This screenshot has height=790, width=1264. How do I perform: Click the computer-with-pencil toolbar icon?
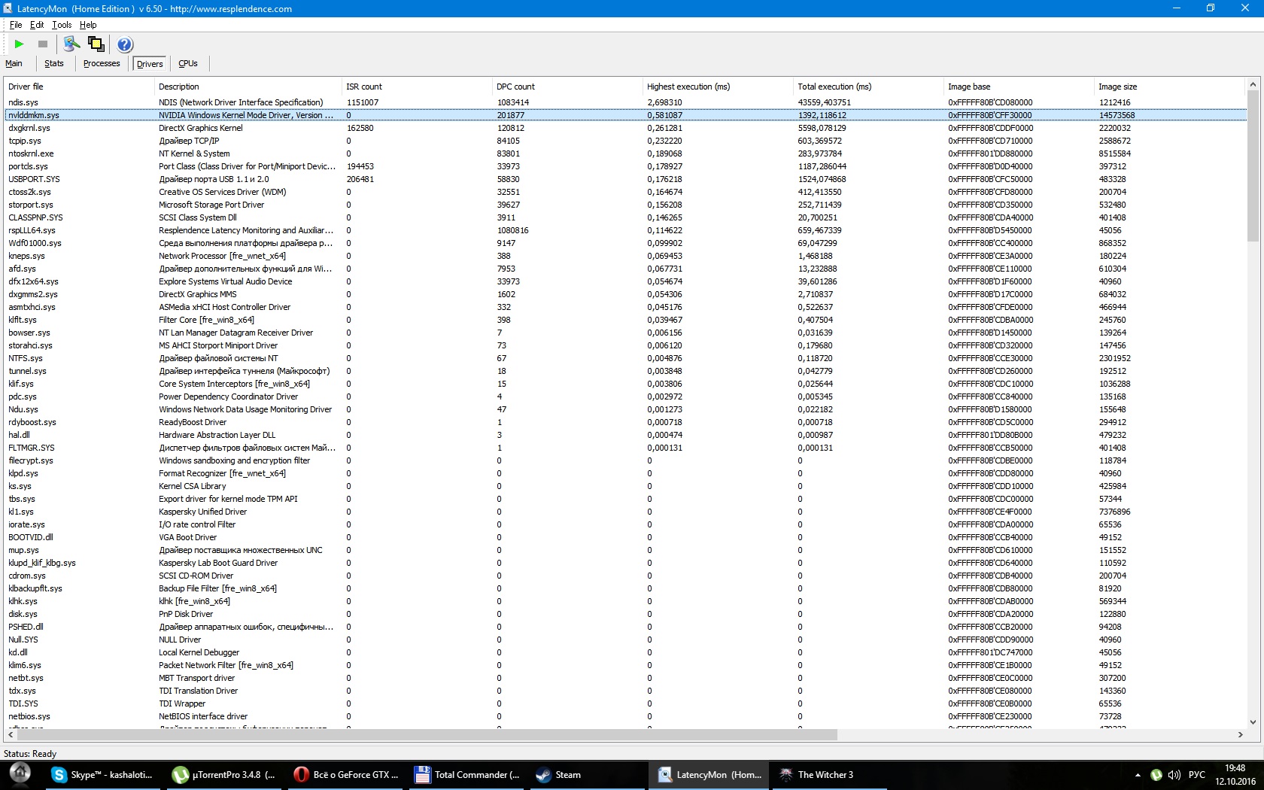(x=72, y=44)
